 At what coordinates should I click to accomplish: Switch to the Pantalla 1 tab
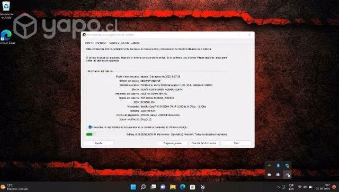[101, 43]
